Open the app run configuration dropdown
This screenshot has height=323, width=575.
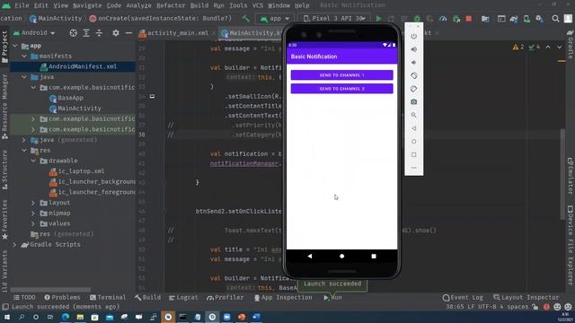click(275, 18)
